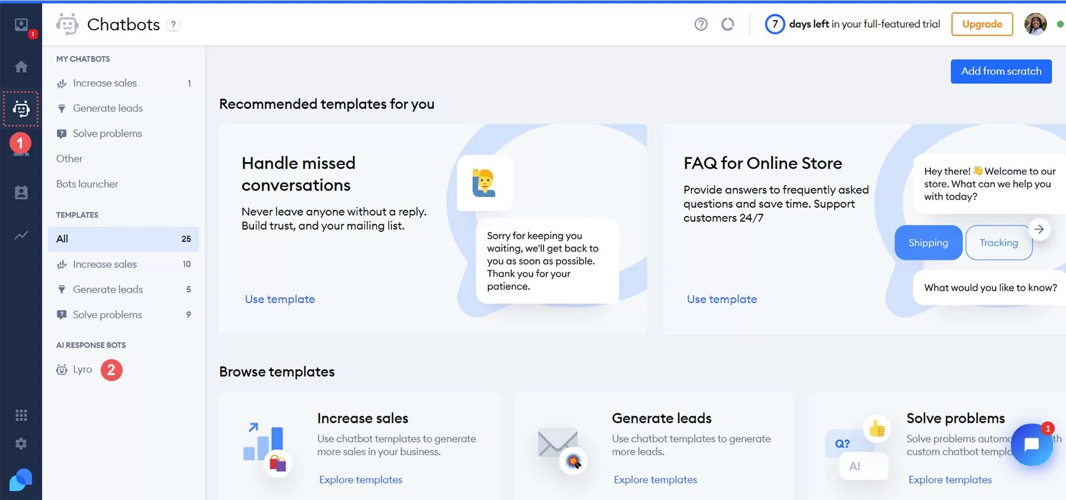Open the apps grid icon
This screenshot has width=1066, height=500.
coord(21,415)
